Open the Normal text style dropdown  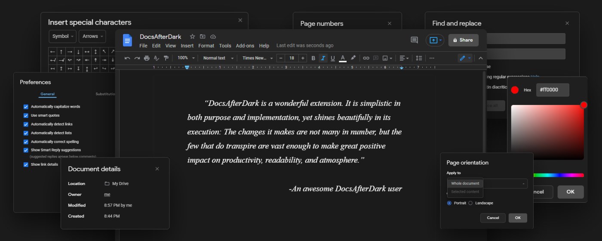click(x=218, y=58)
